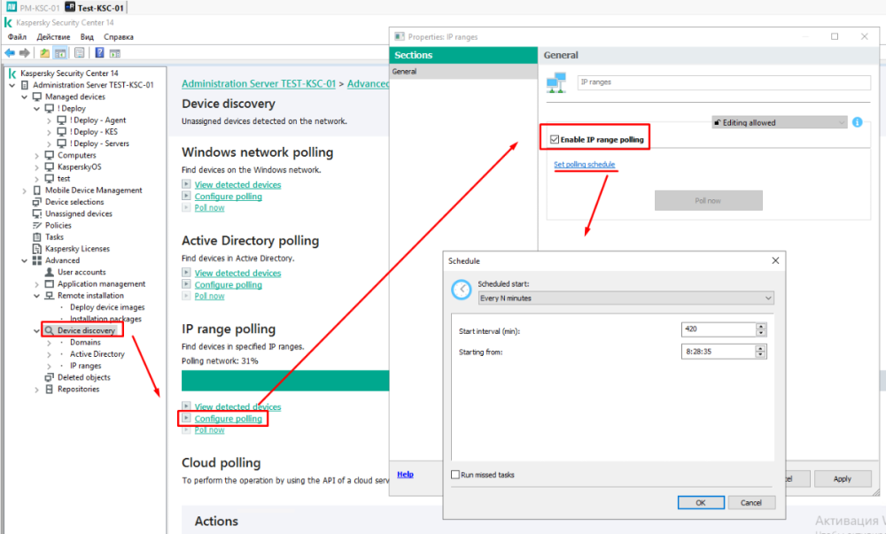Toggle the Show/Hide action pane toolbar icon

pyautogui.click(x=114, y=53)
